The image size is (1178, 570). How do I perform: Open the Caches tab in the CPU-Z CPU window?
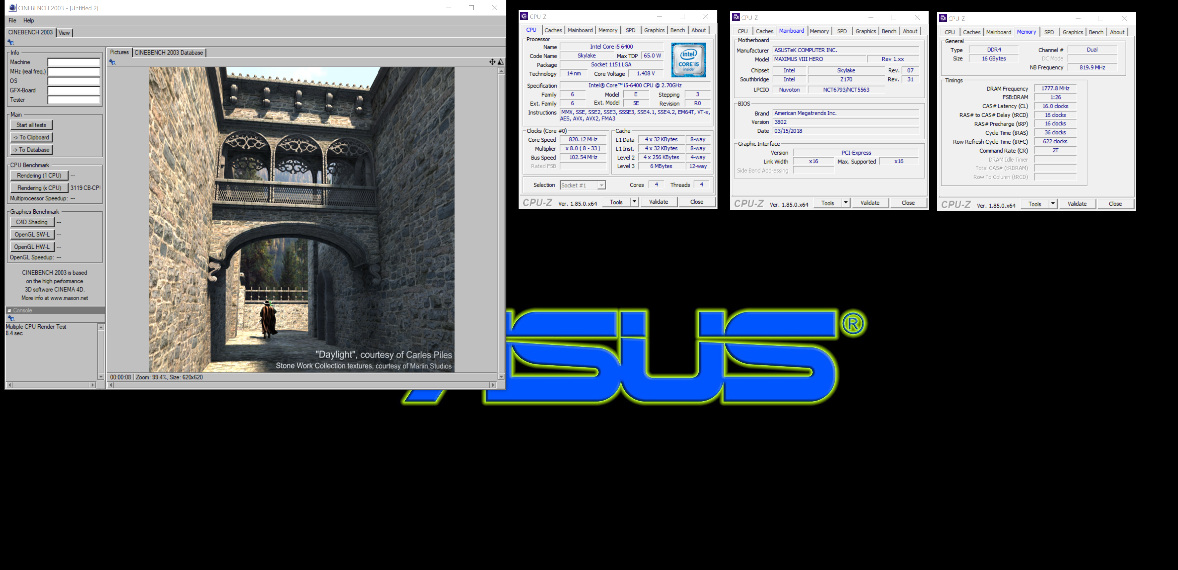tap(553, 30)
